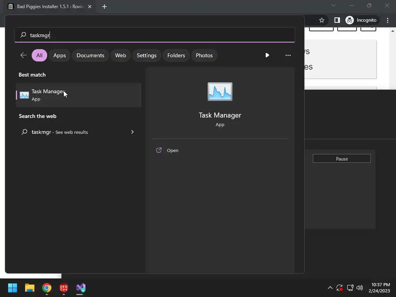Open volume control tray icon
The height and width of the screenshot is (297, 396).
pos(360,288)
